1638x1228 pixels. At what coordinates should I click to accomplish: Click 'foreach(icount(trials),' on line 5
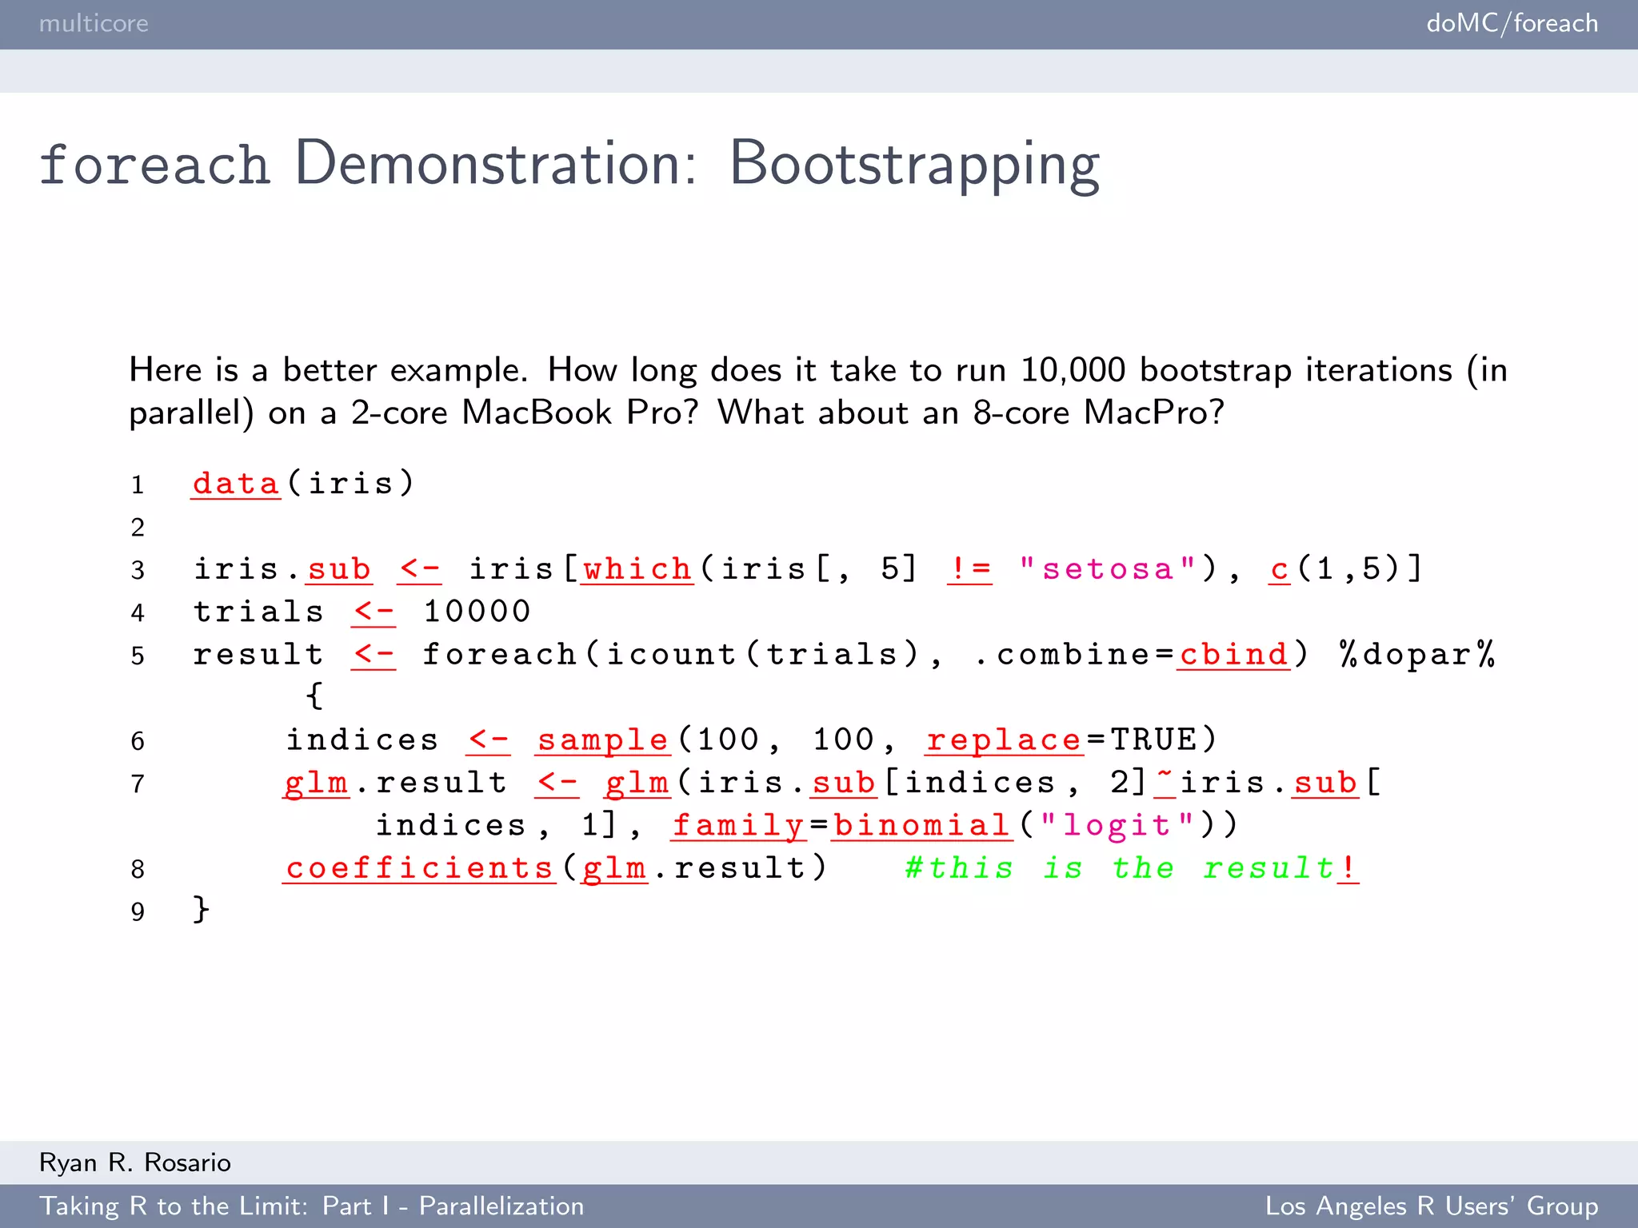tap(682, 655)
